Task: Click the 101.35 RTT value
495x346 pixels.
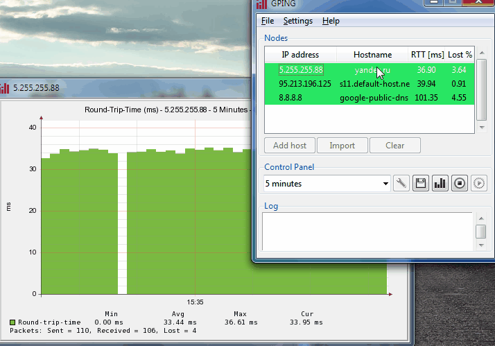Action: (x=426, y=98)
